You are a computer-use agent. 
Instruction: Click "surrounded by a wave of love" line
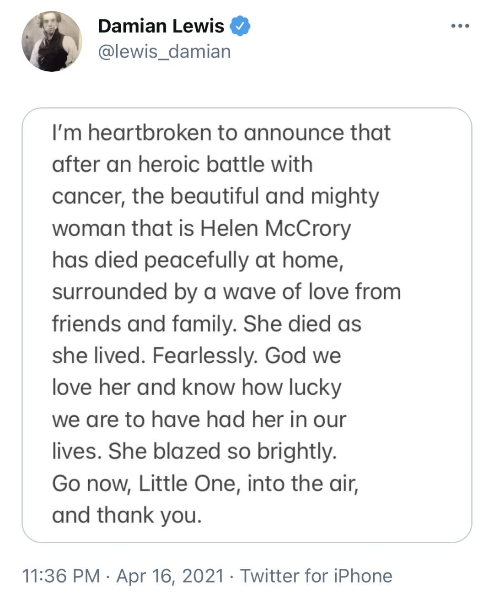[226, 292]
